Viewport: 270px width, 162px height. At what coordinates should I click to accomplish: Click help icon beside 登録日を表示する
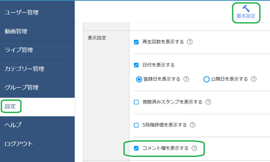[186, 79]
